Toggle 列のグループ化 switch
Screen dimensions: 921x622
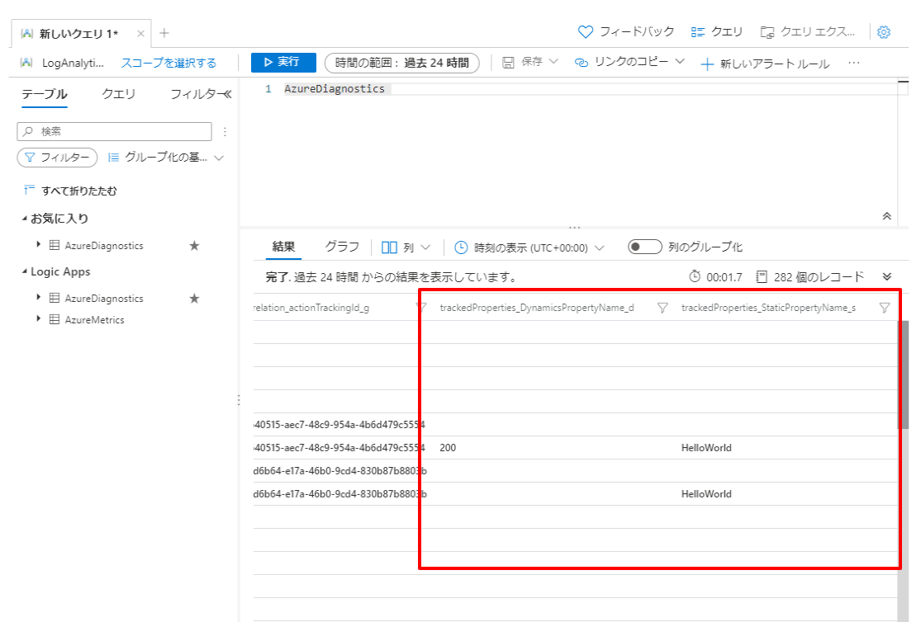click(644, 247)
